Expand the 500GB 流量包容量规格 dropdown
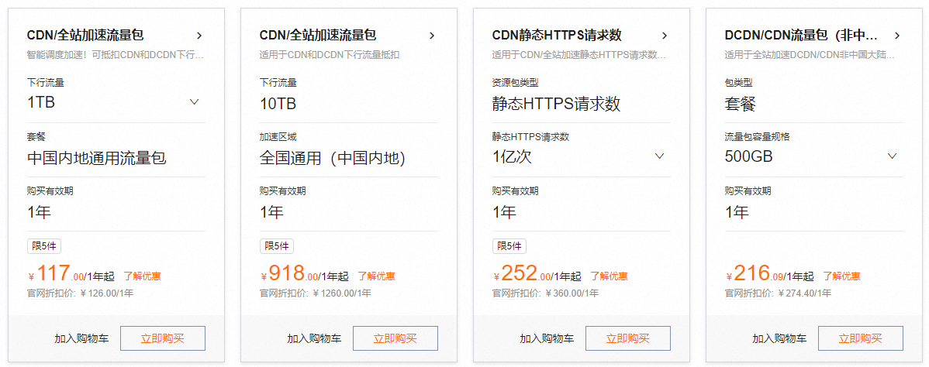Viewport: 929px width, 367px height. point(814,156)
